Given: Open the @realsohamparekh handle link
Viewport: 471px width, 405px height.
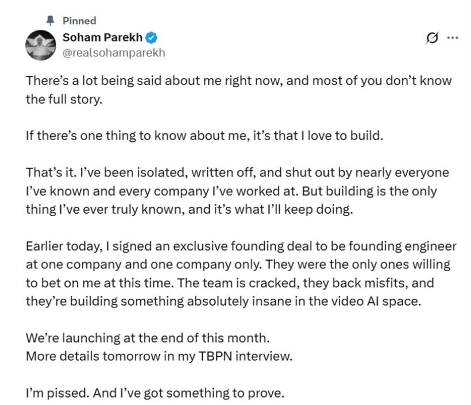Looking at the screenshot, I should pyautogui.click(x=114, y=53).
